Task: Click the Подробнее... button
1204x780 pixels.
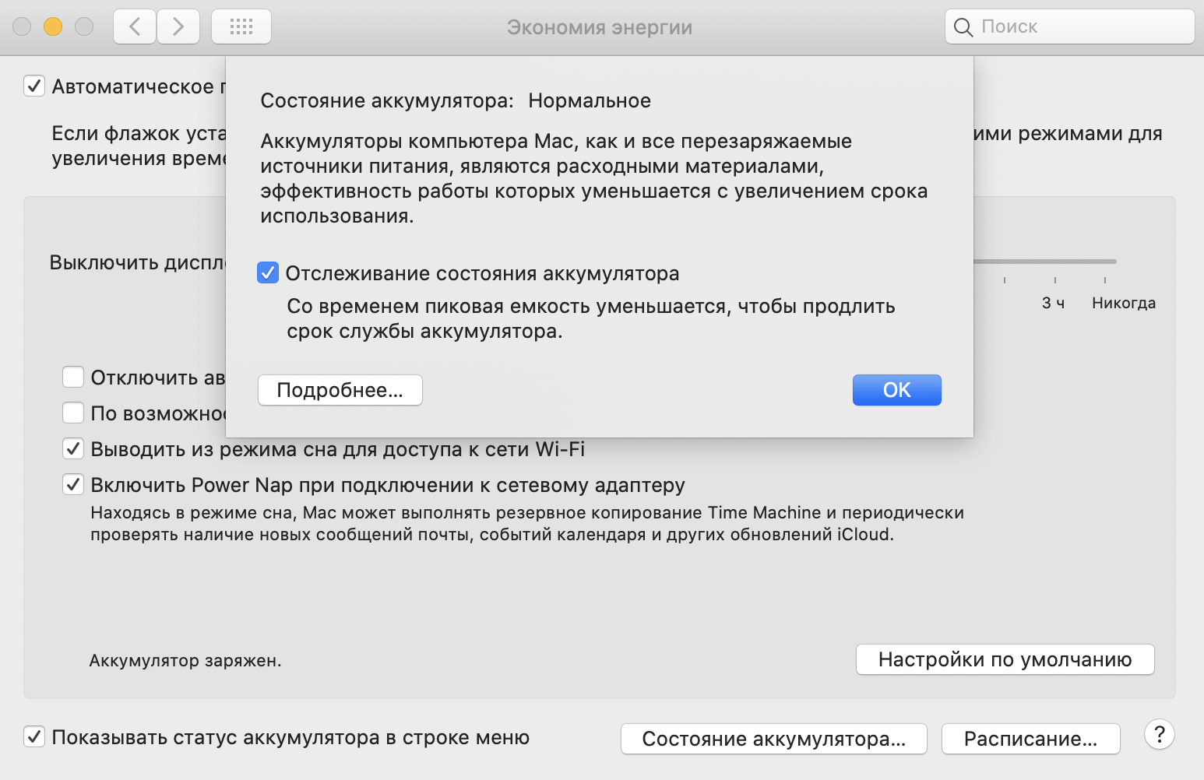Action: [340, 390]
